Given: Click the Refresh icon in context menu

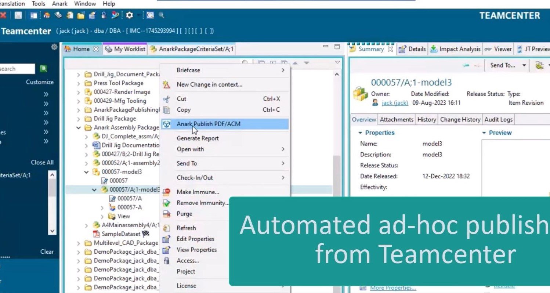Looking at the screenshot, I should pyautogui.click(x=167, y=228).
